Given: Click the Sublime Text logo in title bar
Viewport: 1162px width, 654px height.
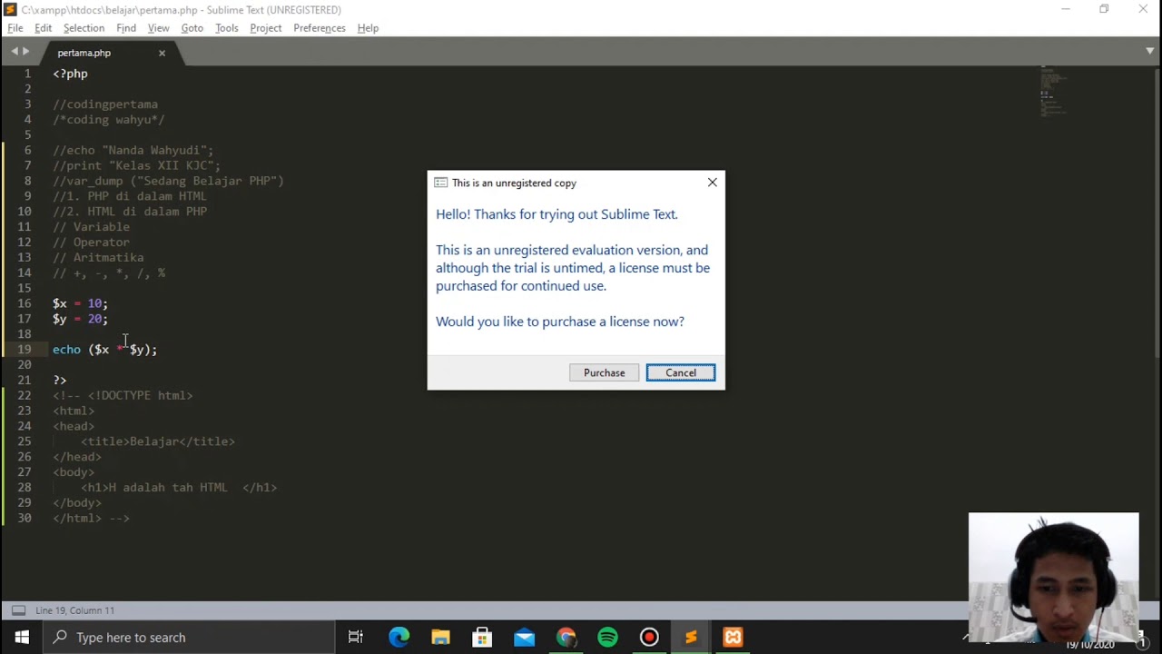Looking at the screenshot, I should [10, 9].
